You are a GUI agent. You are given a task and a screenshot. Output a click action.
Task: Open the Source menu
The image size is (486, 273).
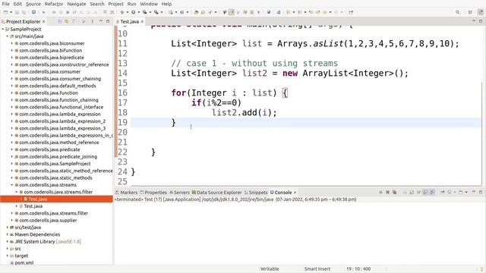click(33, 4)
